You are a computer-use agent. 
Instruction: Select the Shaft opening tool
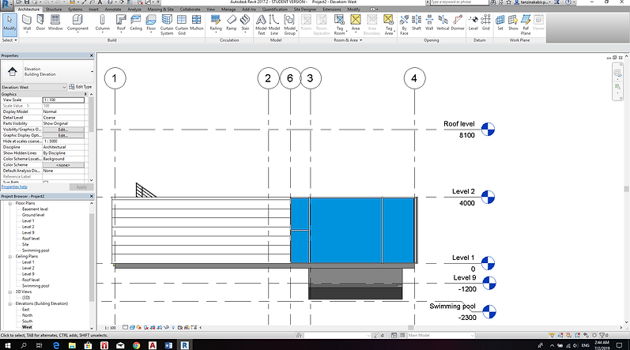417,23
